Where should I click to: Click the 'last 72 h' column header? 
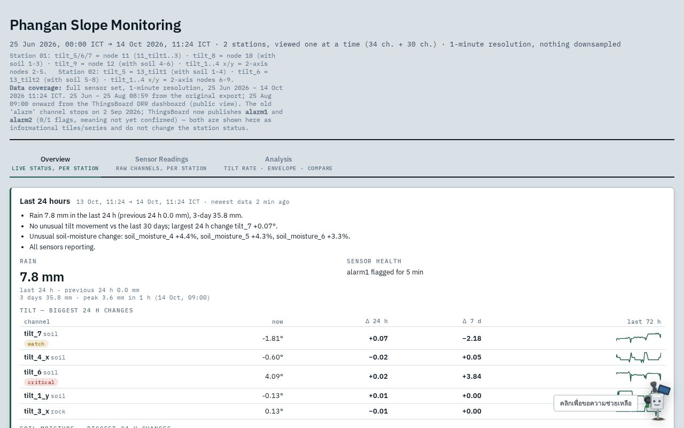pos(644,322)
